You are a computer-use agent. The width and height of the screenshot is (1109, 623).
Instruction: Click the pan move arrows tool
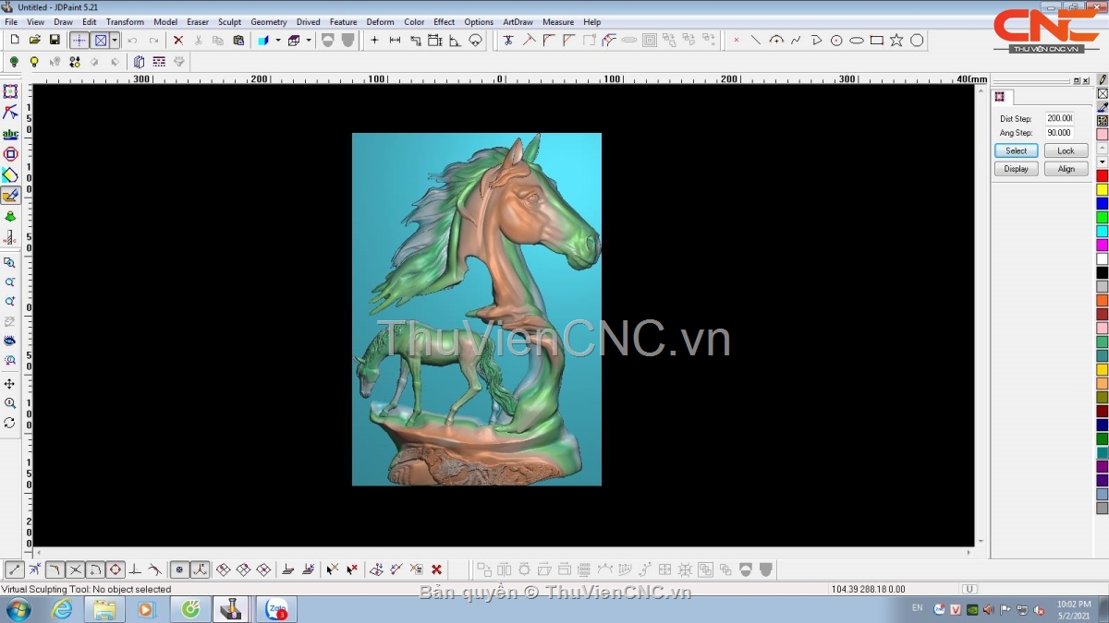[10, 384]
